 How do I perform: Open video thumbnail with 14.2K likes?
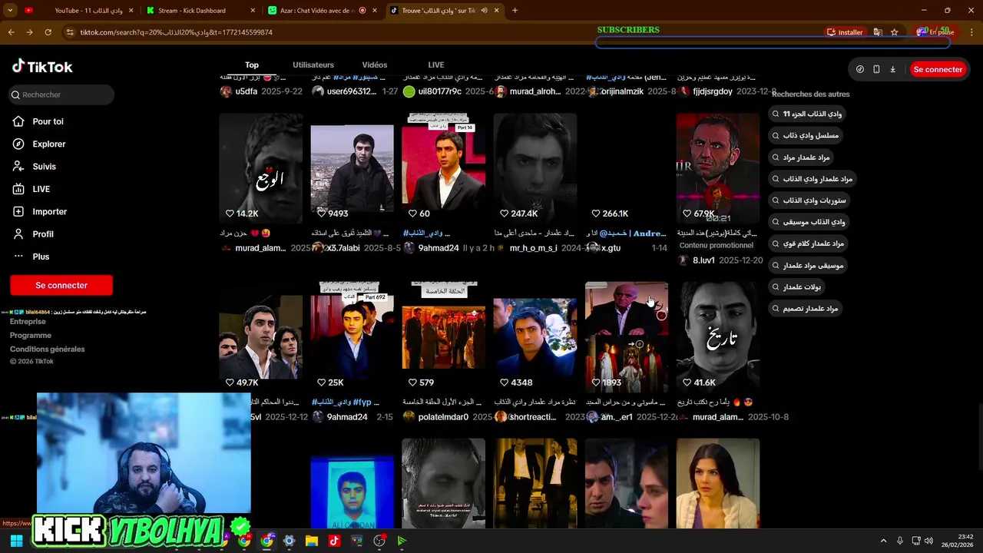click(x=260, y=168)
